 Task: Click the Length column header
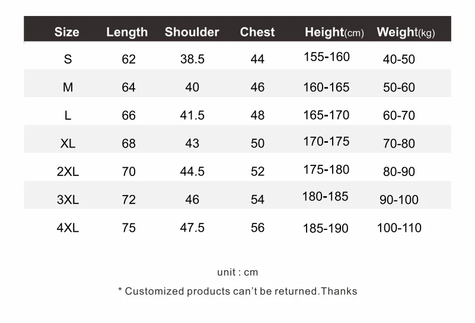(127, 32)
